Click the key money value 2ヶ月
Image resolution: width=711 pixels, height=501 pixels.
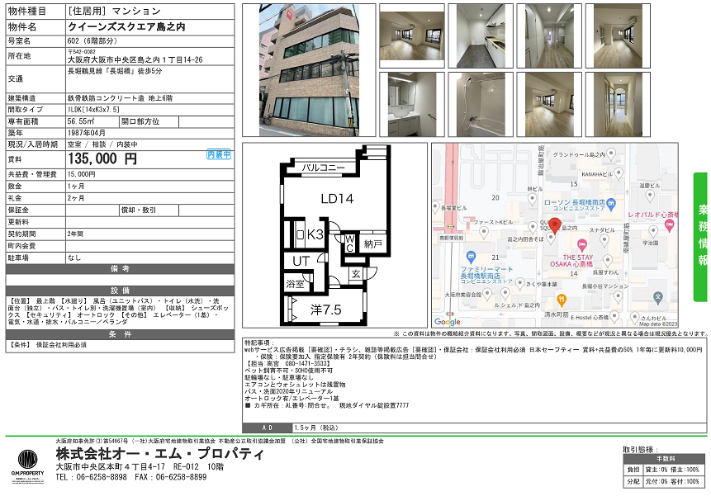point(76,198)
